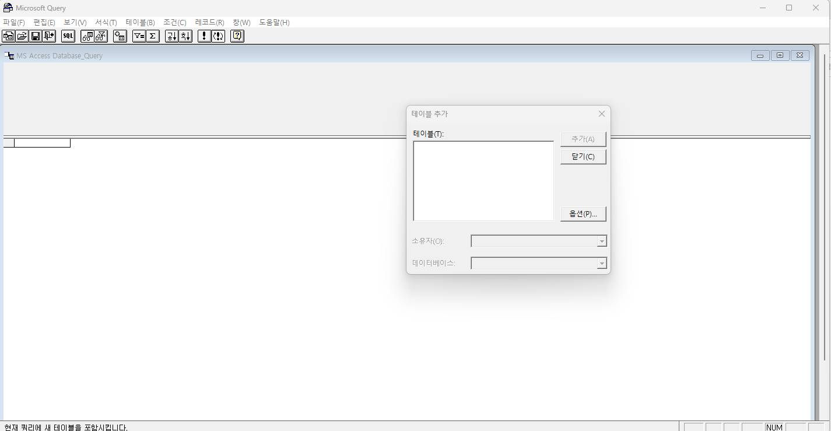
Task: Click the 닫기(C) button in dialog
Action: [x=583, y=157]
